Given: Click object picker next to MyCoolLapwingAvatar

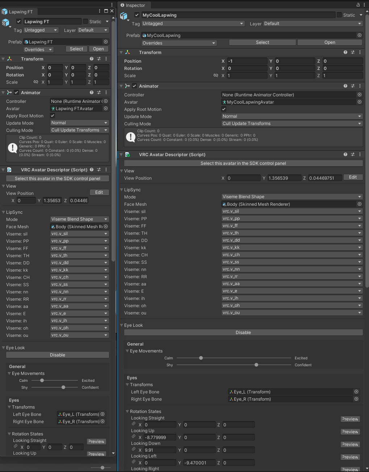Looking at the screenshot, I should point(360,102).
